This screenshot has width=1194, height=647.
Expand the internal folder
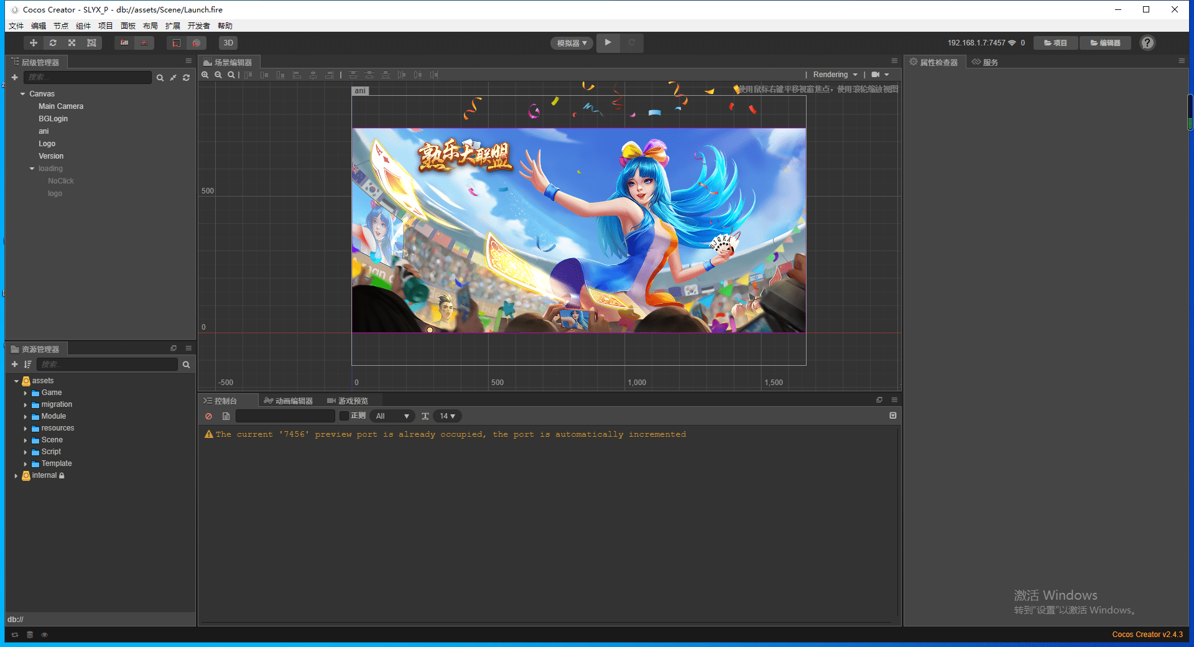click(16, 476)
